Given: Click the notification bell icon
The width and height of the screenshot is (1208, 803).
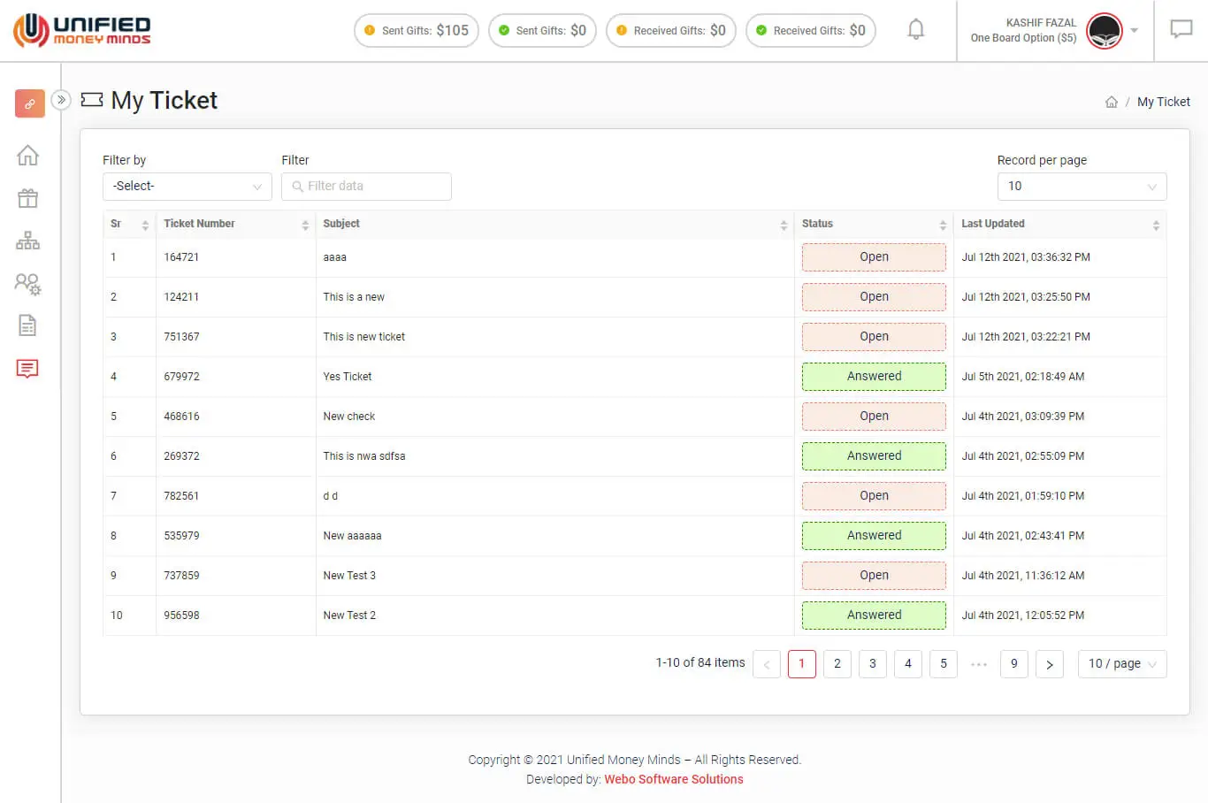Looking at the screenshot, I should tap(916, 30).
